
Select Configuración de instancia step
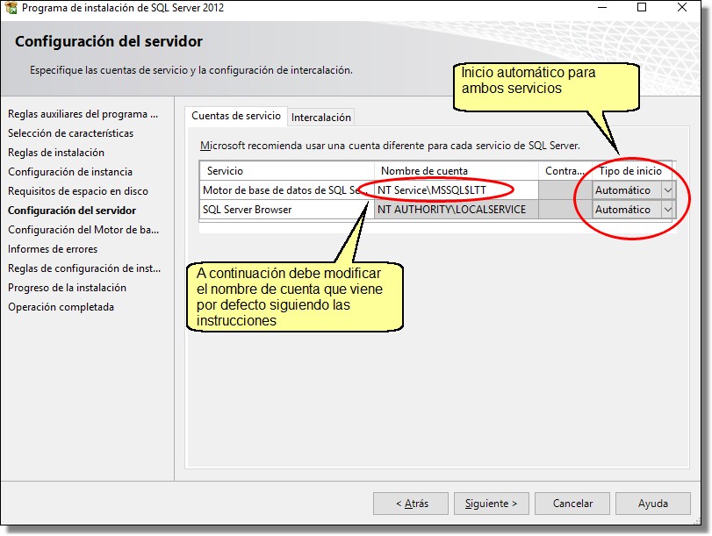70,172
